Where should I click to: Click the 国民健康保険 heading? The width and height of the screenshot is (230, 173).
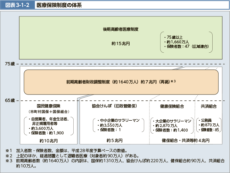(x=49, y=106)
